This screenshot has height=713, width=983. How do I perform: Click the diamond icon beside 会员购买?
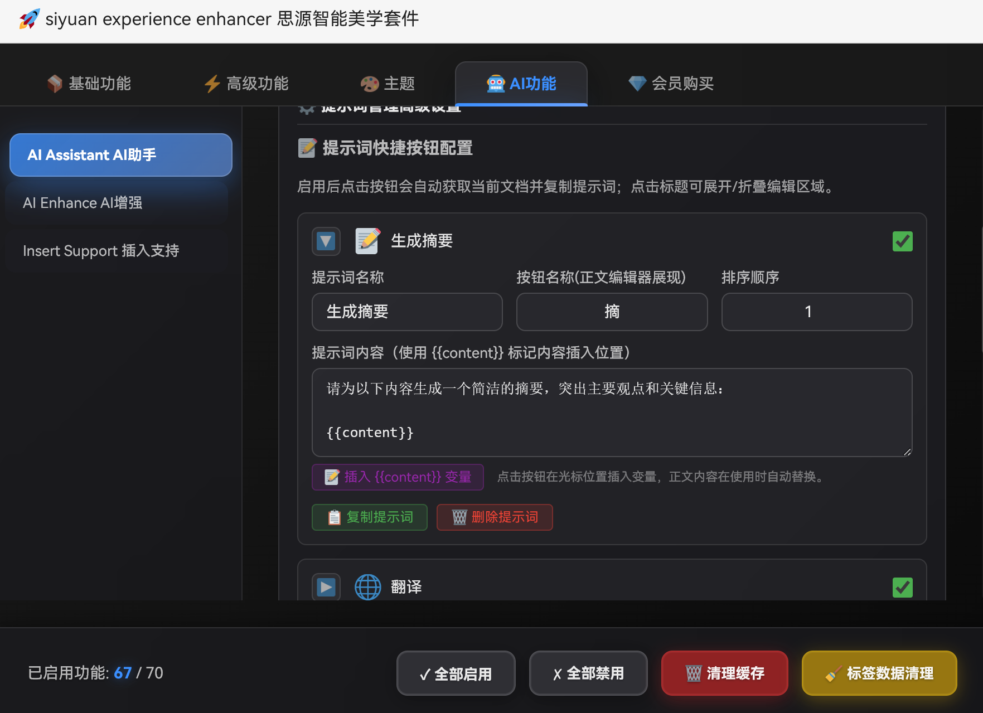pos(637,84)
